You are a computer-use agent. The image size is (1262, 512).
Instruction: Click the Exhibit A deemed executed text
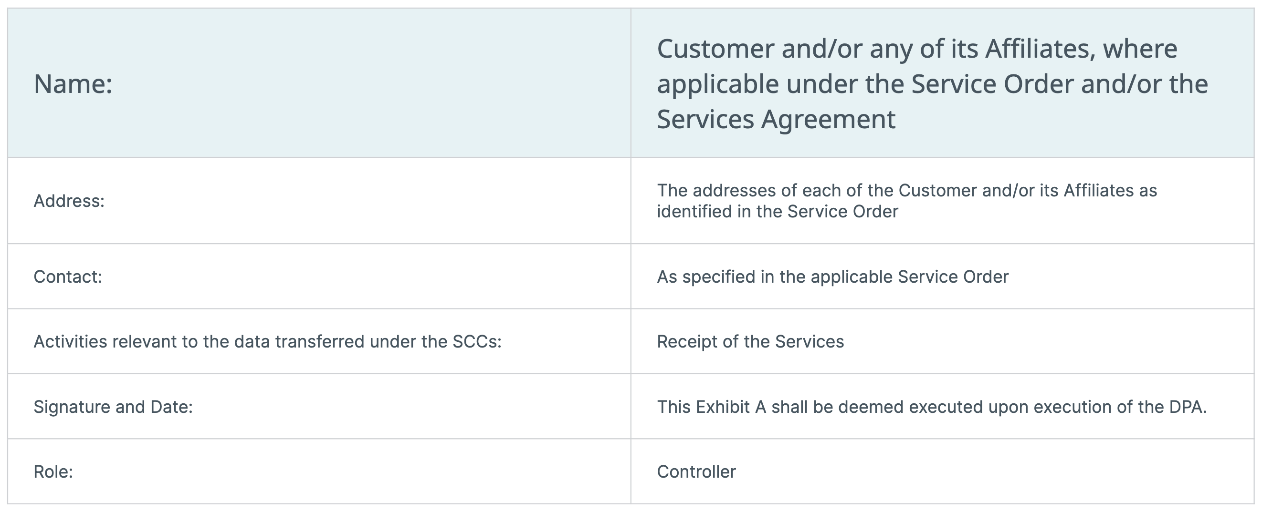[931, 407]
